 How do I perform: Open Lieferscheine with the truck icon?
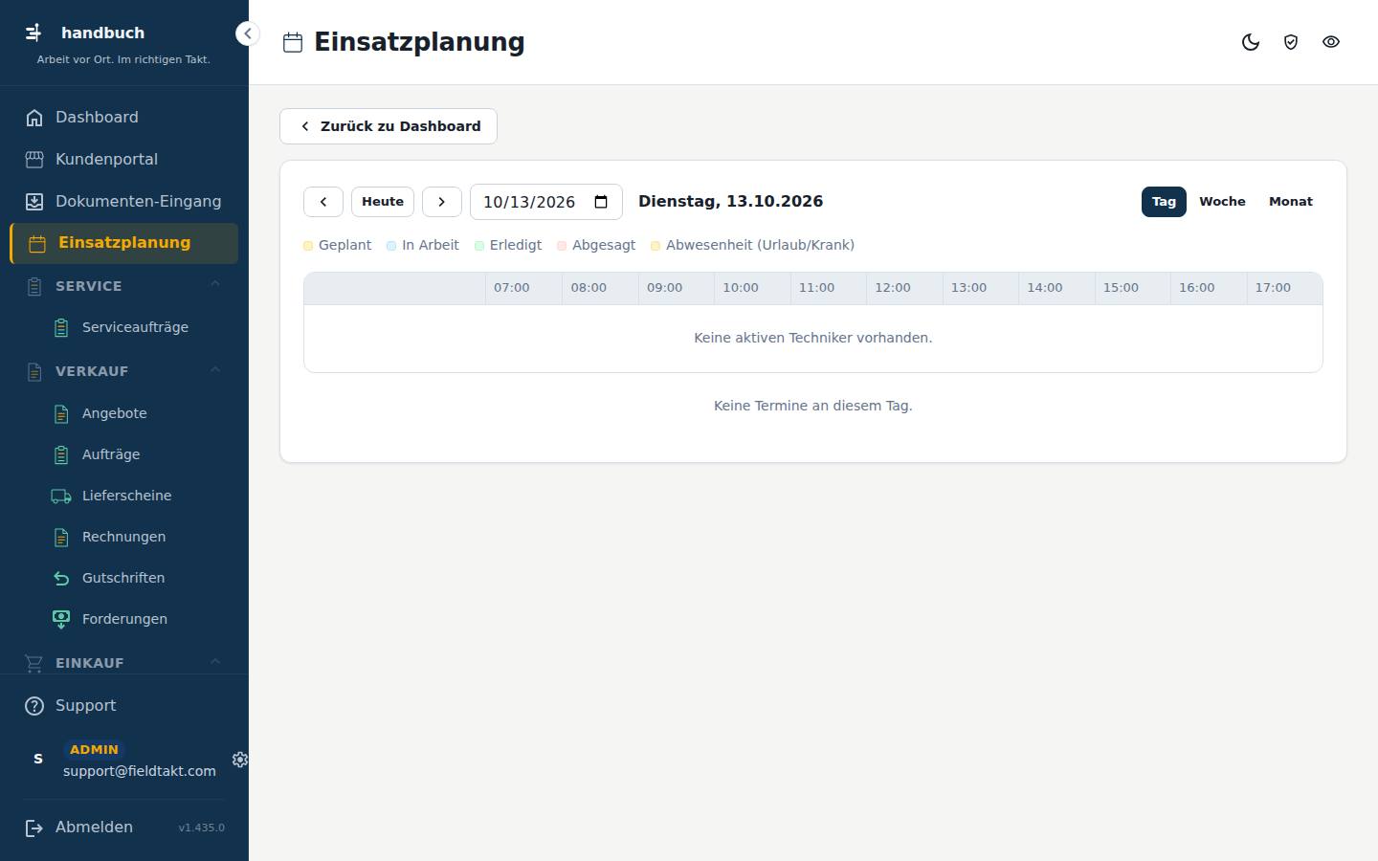pos(137,496)
